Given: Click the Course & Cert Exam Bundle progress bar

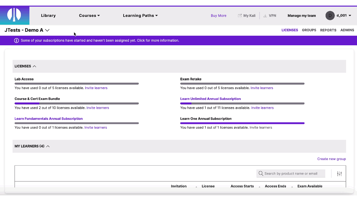Looking at the screenshot, I should 77,103.
